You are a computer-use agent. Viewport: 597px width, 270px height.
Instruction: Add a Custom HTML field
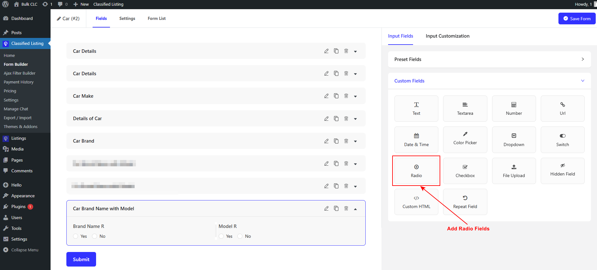point(416,202)
